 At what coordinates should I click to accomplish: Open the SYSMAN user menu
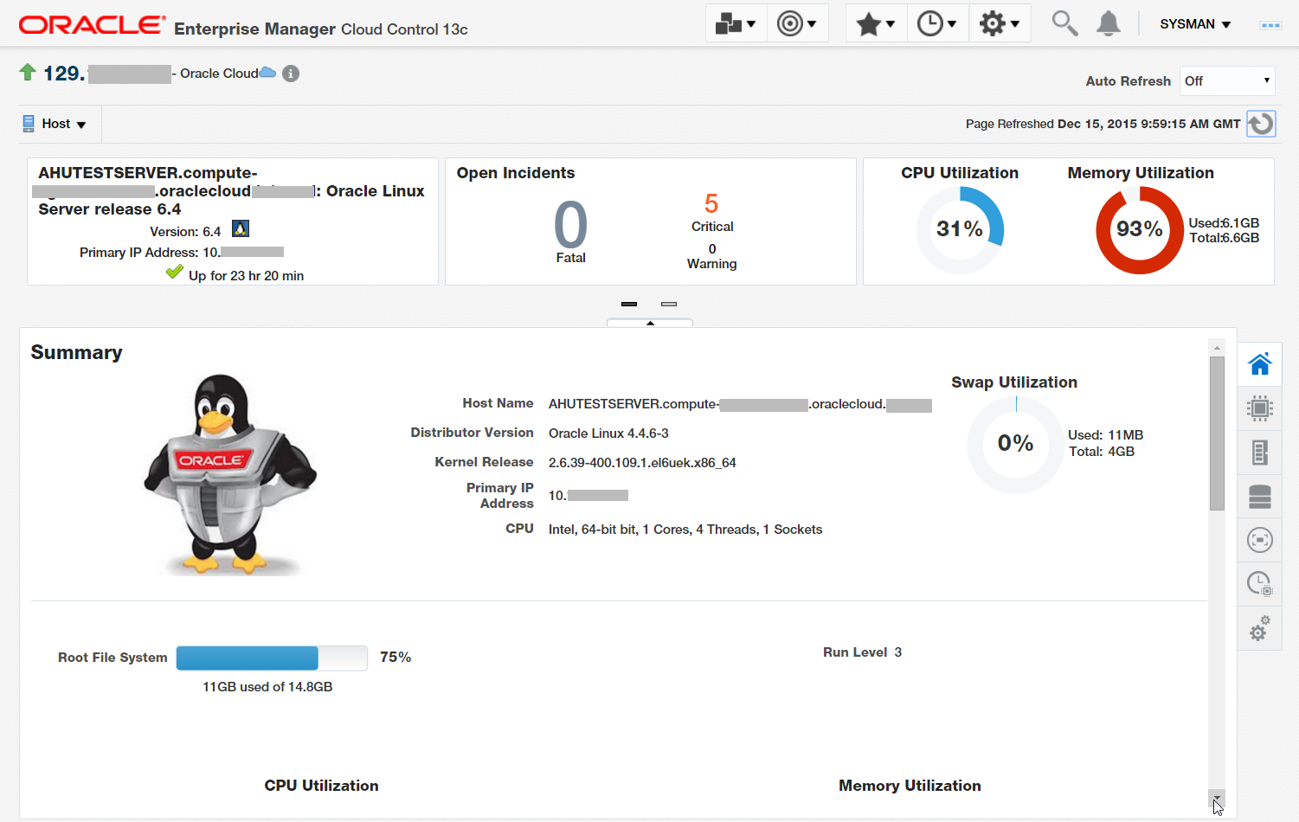(x=1195, y=24)
